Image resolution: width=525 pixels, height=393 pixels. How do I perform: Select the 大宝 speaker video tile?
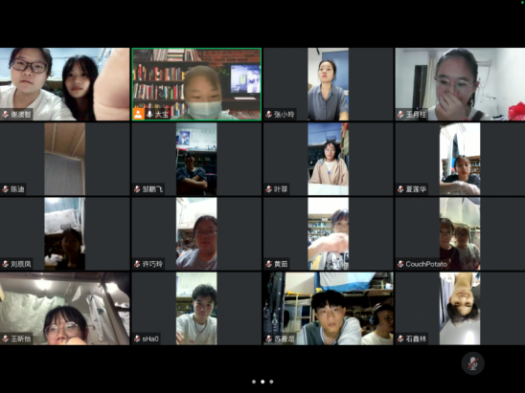click(196, 84)
